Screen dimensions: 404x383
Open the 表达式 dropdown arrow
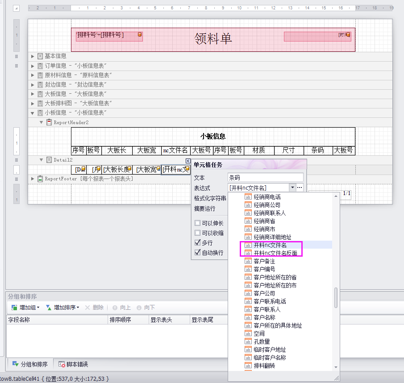coord(292,187)
